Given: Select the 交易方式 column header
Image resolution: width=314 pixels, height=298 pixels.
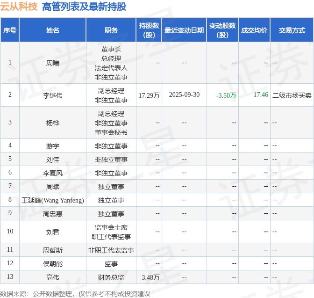Looking at the screenshot, I should (x=292, y=30).
